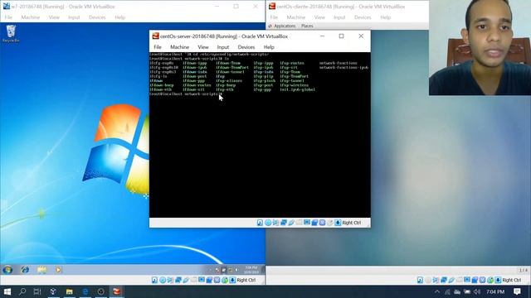This screenshot has height=298, width=531.
Task: Open View menu in centOs-cliente window
Action: pos(319,17)
